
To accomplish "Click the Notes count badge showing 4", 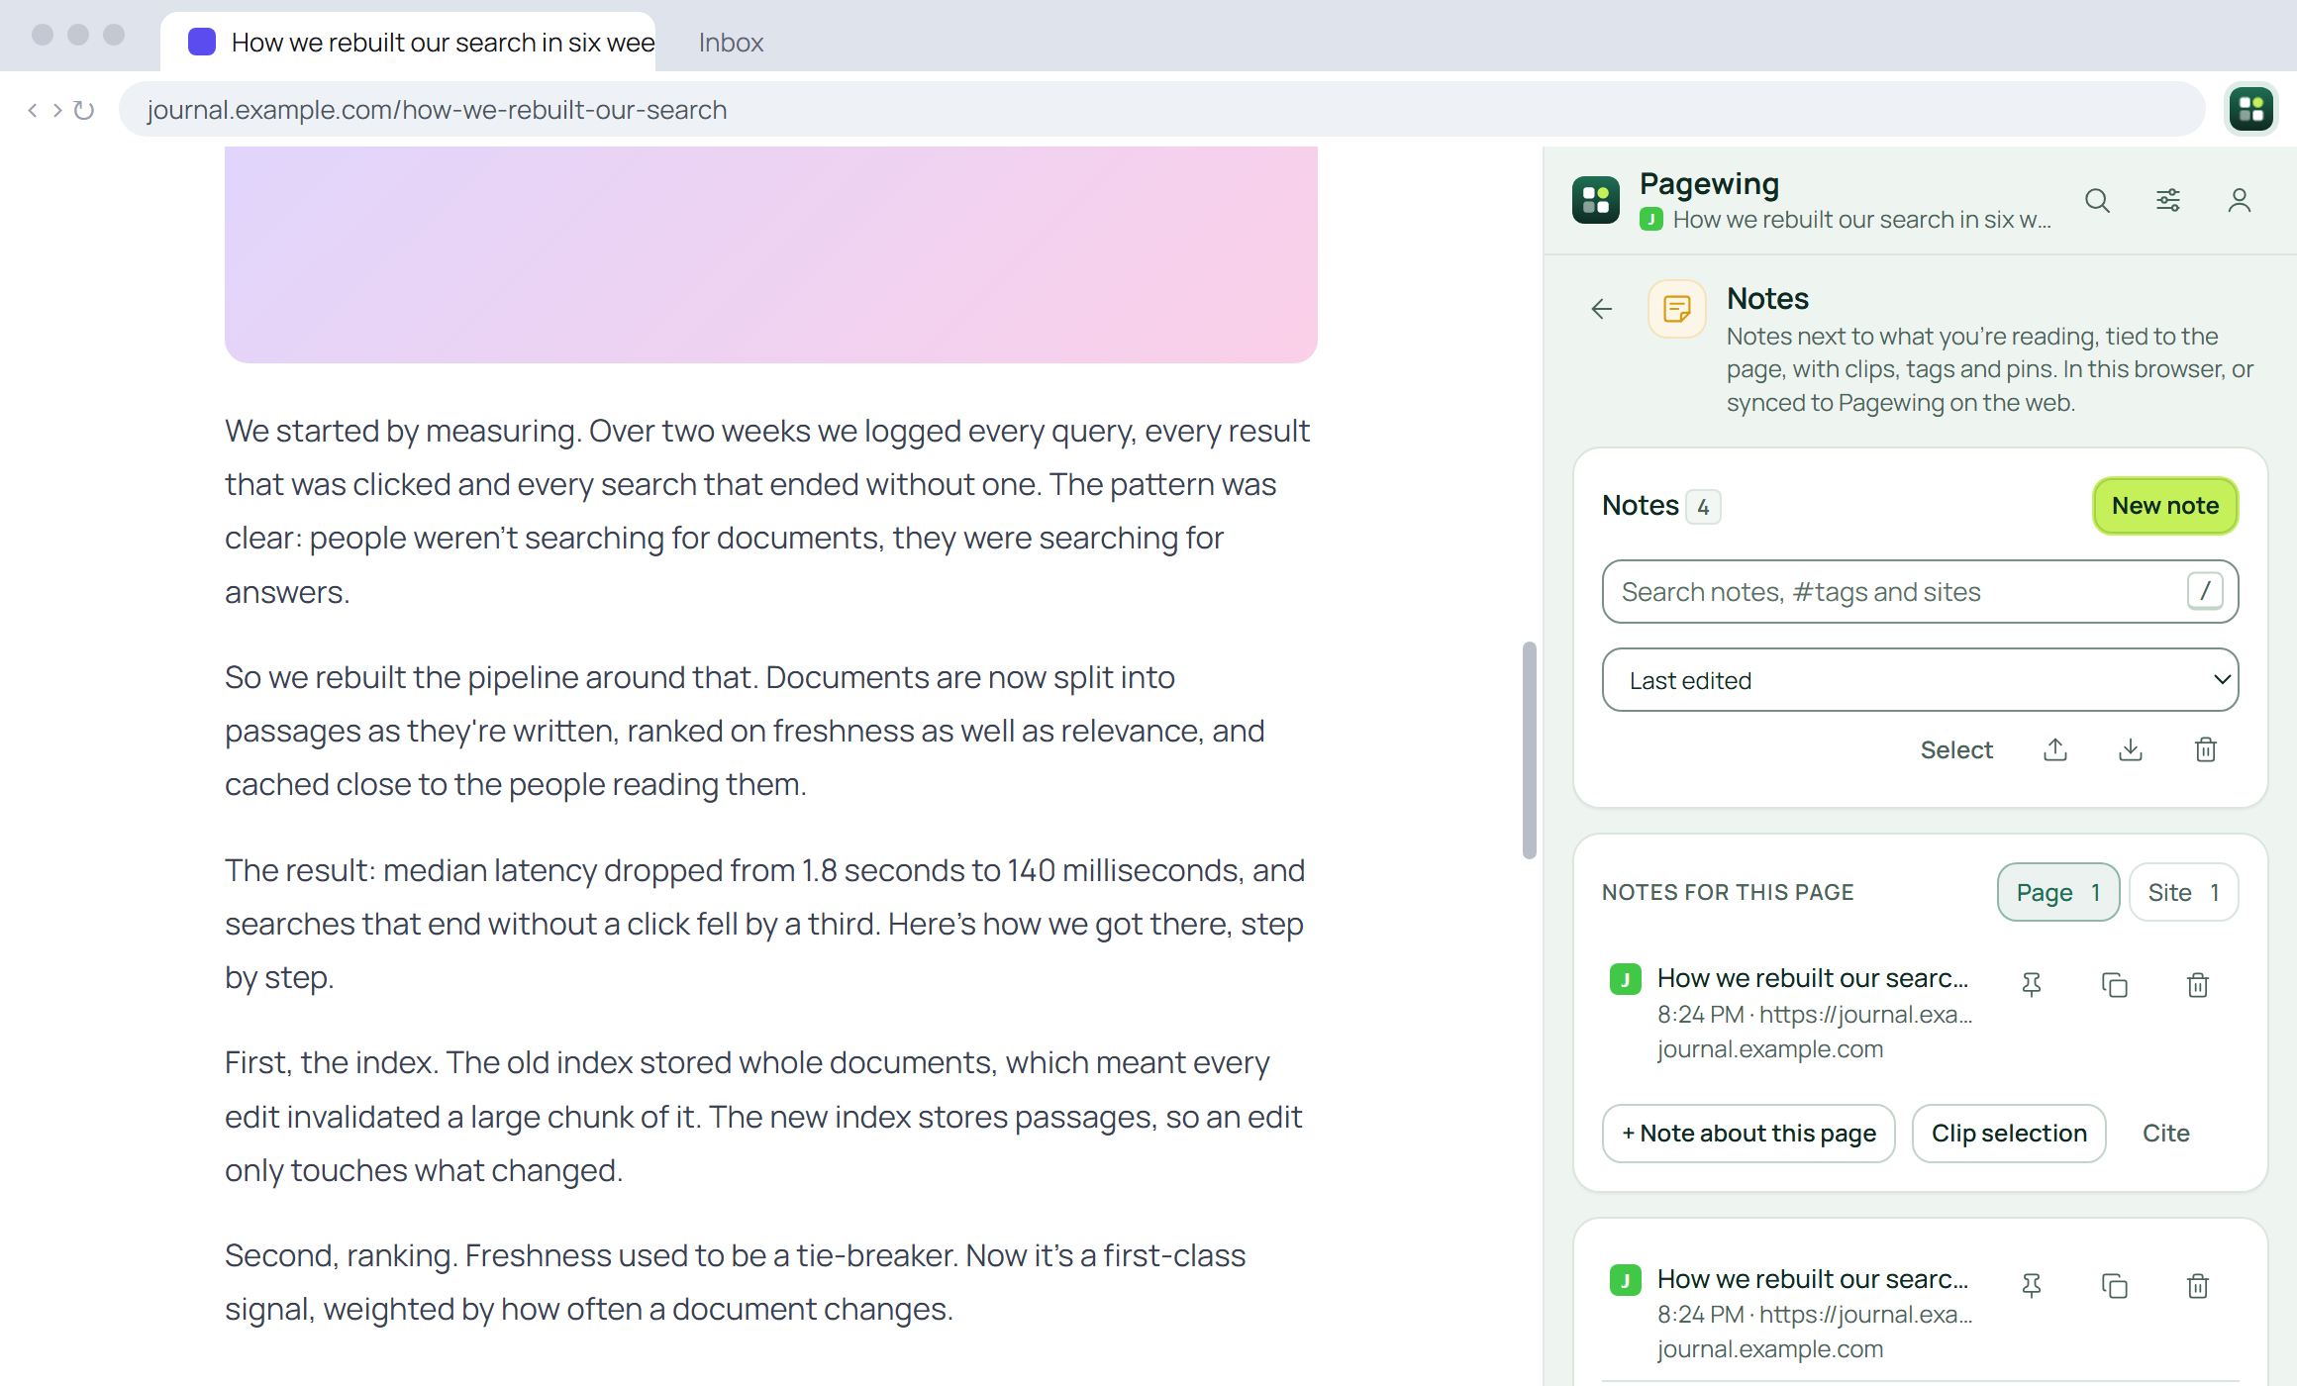I will pos(1703,507).
